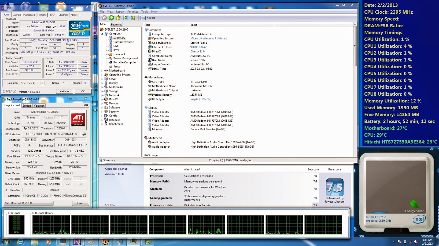Click the GPU-Z BIOS save chip icon

point(84,134)
